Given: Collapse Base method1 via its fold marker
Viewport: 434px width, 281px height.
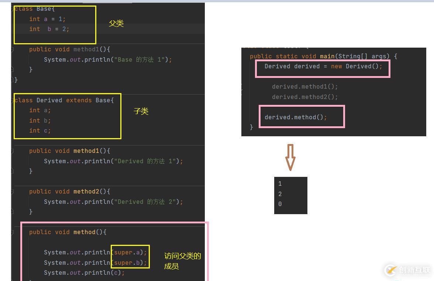Looking at the screenshot, I should 13,49.
